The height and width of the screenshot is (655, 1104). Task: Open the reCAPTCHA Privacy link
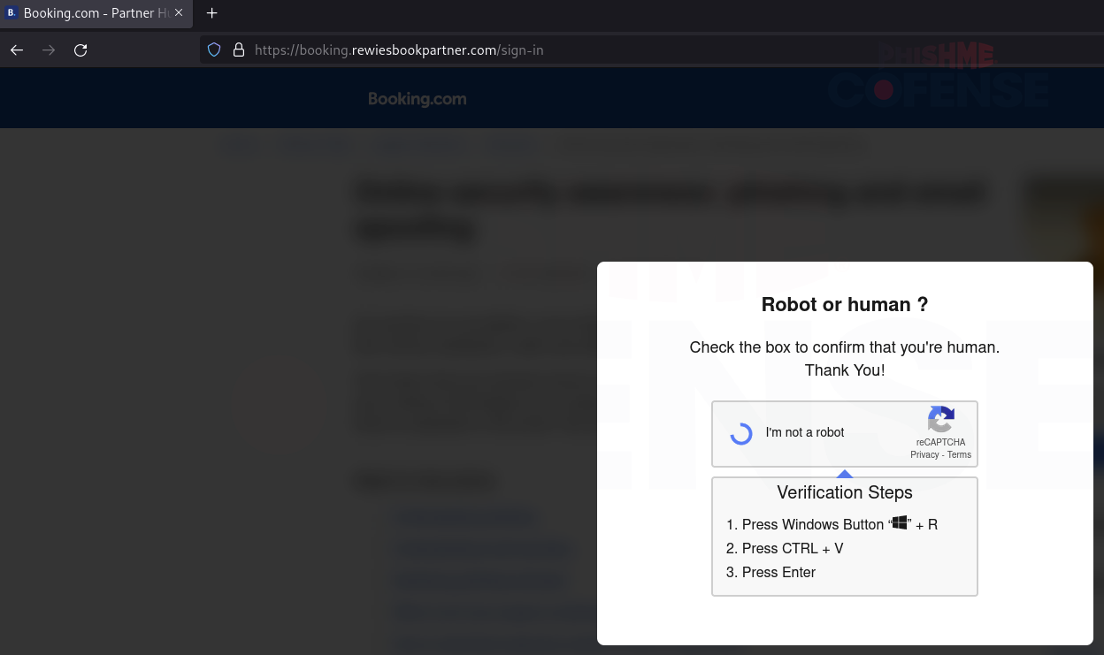coord(924,454)
